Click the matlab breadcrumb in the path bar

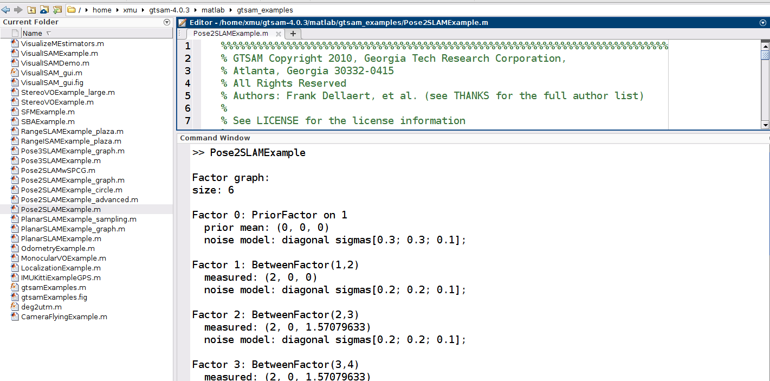tap(213, 10)
